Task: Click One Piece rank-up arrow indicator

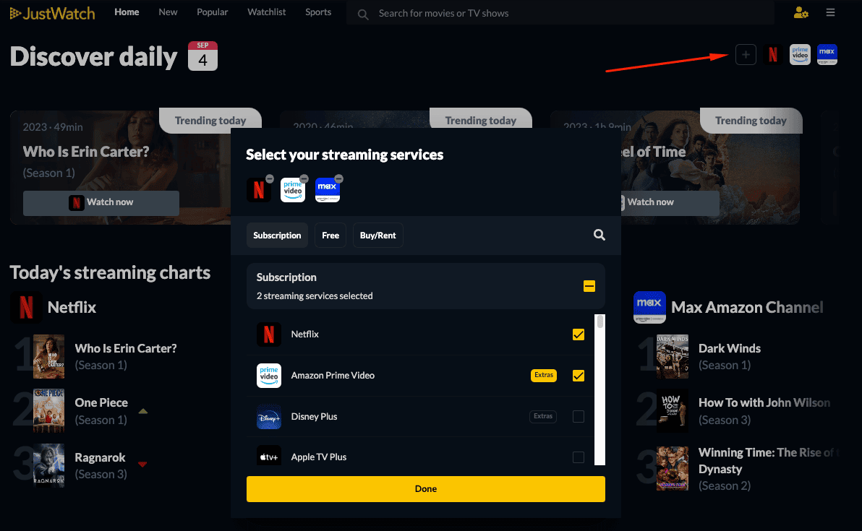Action: pos(143,411)
